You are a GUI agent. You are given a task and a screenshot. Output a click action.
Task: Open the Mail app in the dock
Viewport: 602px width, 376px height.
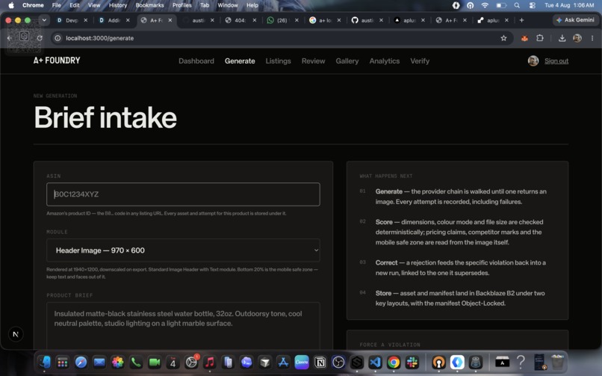99,363
